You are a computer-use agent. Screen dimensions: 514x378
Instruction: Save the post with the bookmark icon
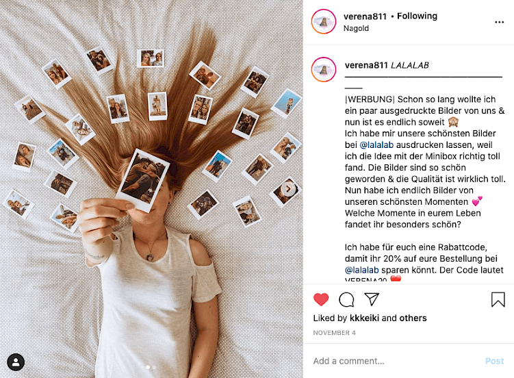coord(498,299)
